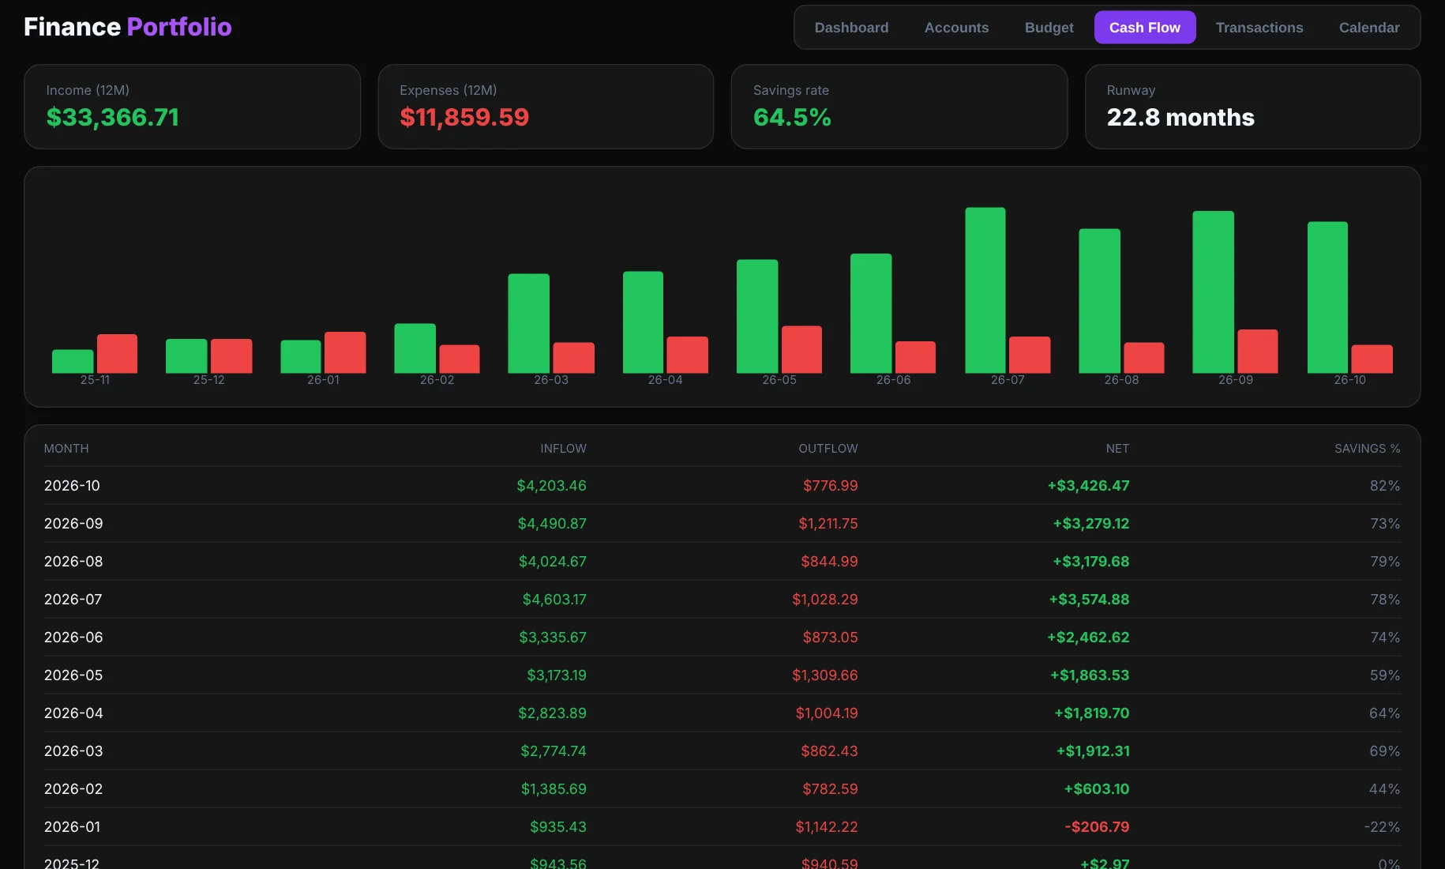Click the MONTH column header
This screenshot has height=869, width=1445.
click(x=66, y=448)
